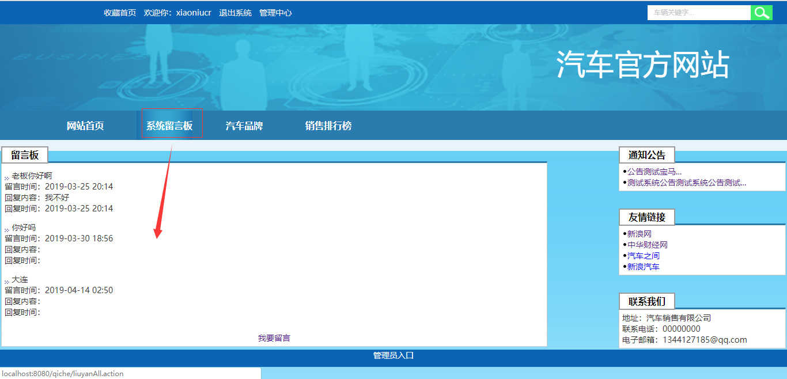The height and width of the screenshot is (379, 787).
Task: Visit 新浪网 friendly link
Action: pos(640,234)
